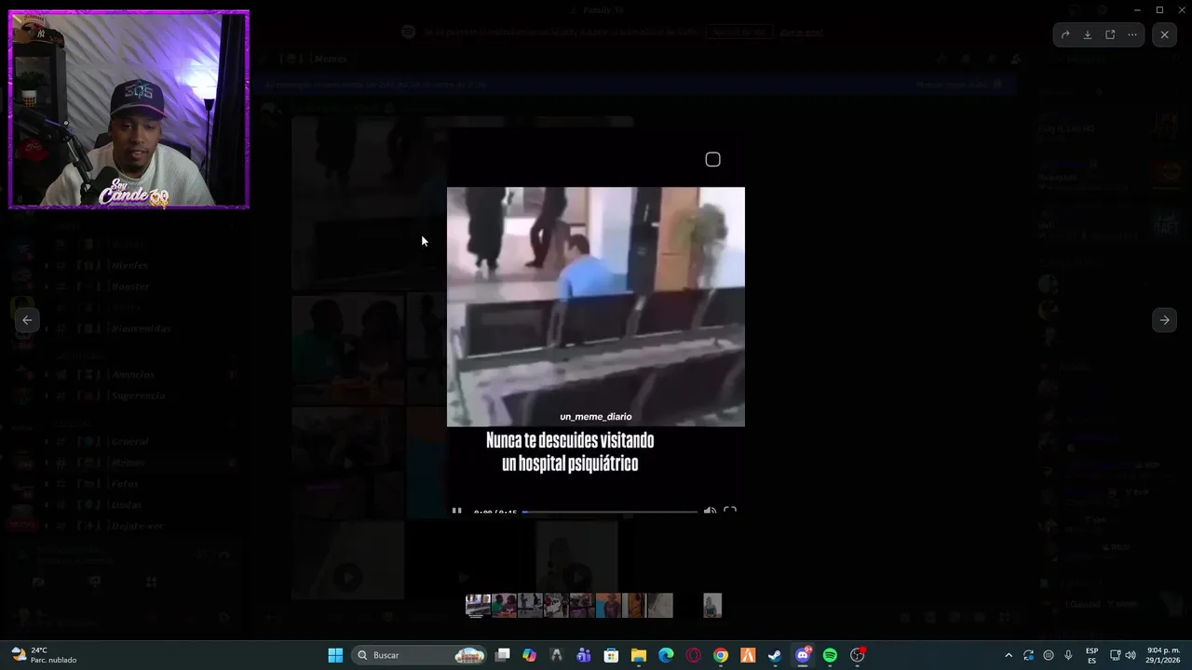
Task: Forward the media with the arrow icon
Action: tap(1065, 34)
